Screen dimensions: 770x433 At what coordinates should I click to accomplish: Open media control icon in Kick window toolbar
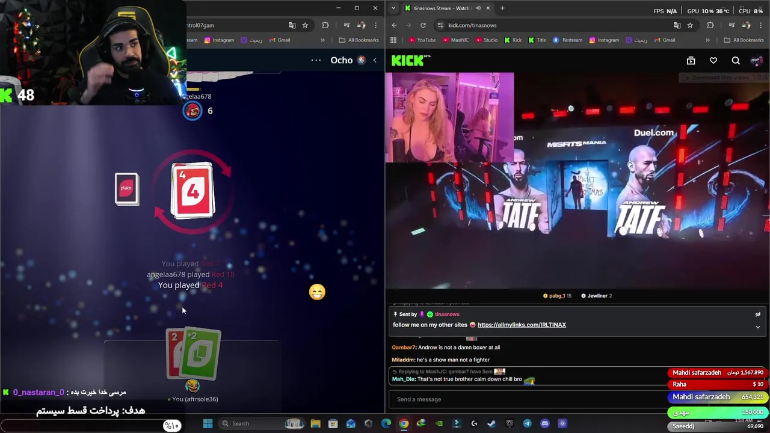click(x=731, y=25)
